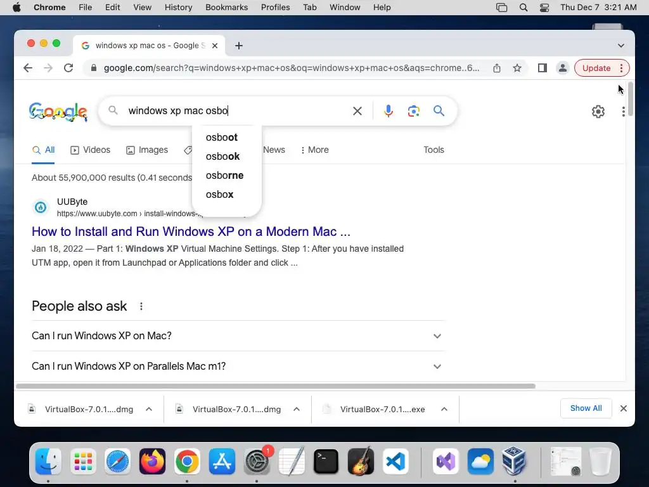Click the Google doodle logo

(58, 112)
